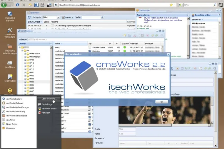Reload the page in browser toolbar
Viewport: 224px width, 149px height.
pos(17,5)
